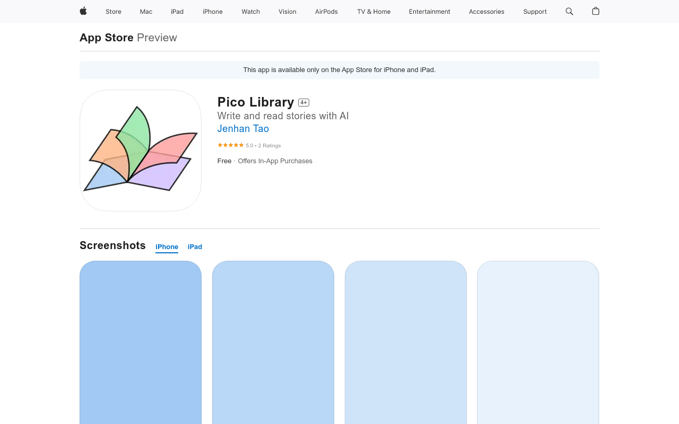Click the 'Screenshots' section heading
The height and width of the screenshot is (424, 679).
click(x=112, y=245)
